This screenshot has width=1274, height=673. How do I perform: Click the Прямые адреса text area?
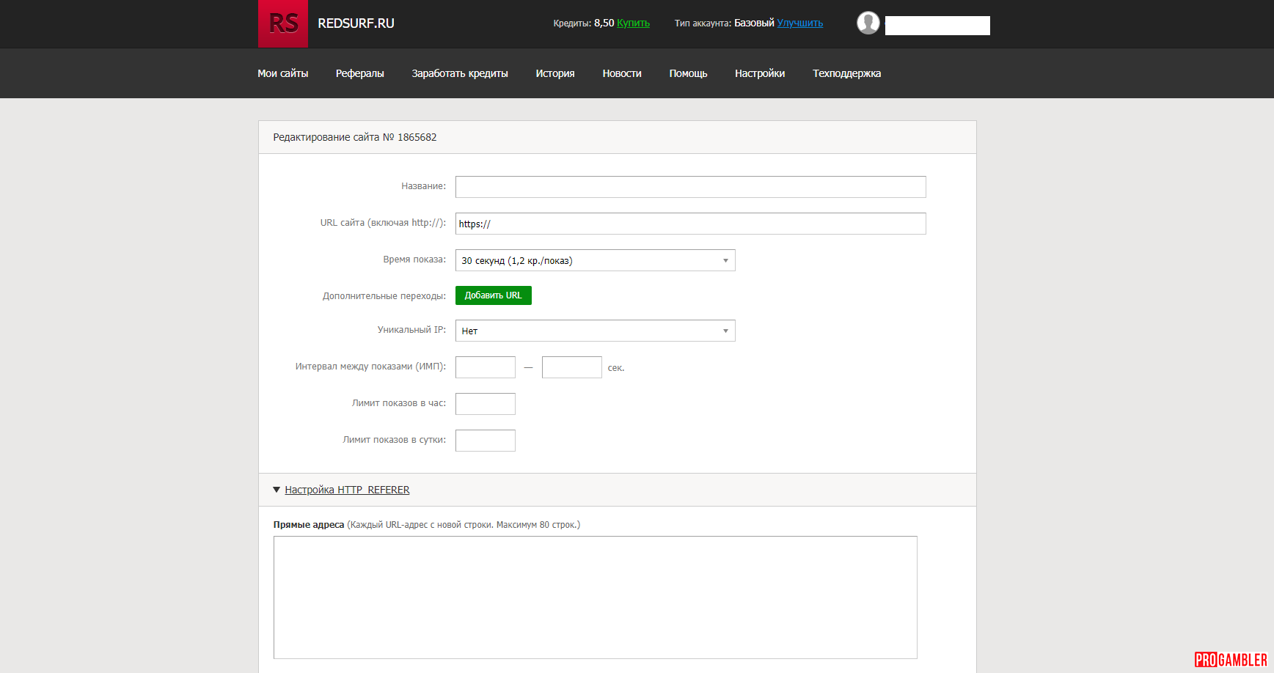[595, 597]
